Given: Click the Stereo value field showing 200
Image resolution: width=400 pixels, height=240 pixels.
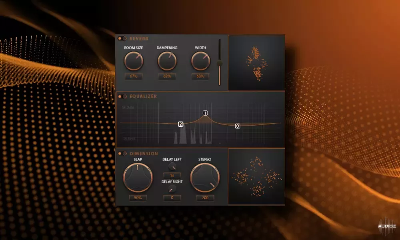Looking at the screenshot, I should point(205,197).
